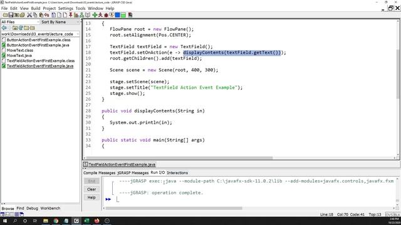Click the Help button in Run I/O

91,197
